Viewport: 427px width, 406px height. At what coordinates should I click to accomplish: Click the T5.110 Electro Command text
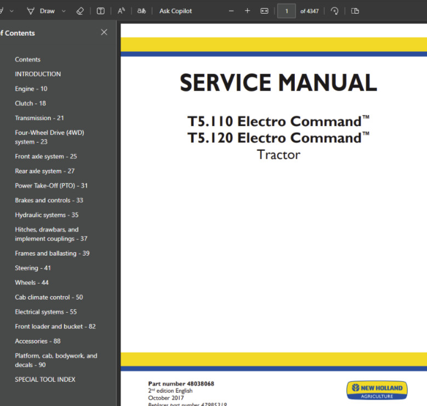click(278, 121)
